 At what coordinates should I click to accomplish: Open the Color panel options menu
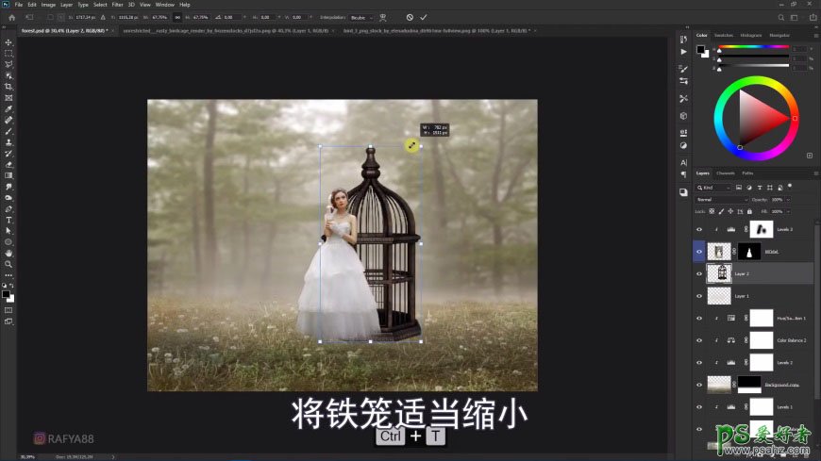pyautogui.click(x=815, y=36)
